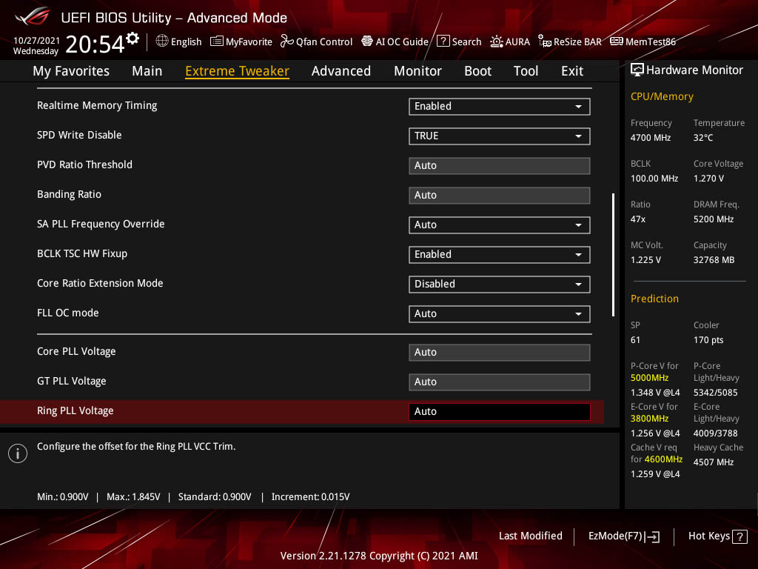
Task: Select BCLK TSC HW Fixup label
Action: [x=82, y=253]
